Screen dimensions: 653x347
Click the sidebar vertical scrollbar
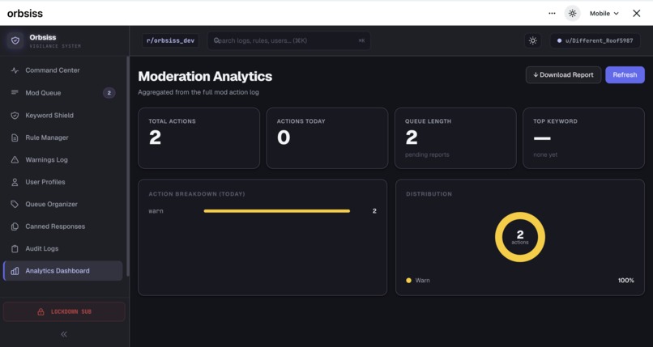(127, 167)
